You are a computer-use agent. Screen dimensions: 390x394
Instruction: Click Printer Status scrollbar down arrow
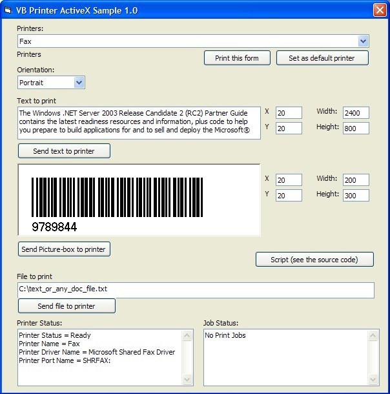coord(187,380)
